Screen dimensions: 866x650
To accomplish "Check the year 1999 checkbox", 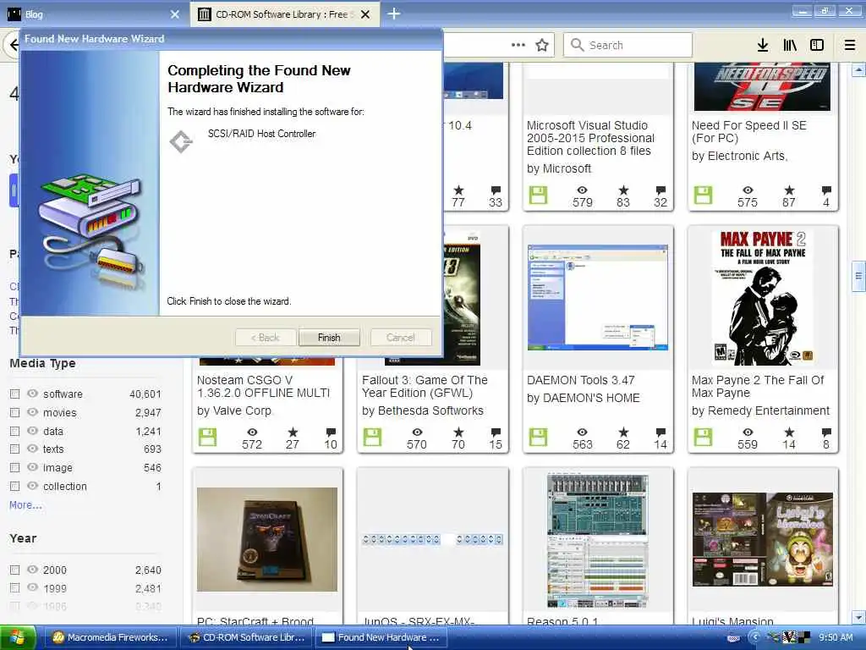I will 15,588.
